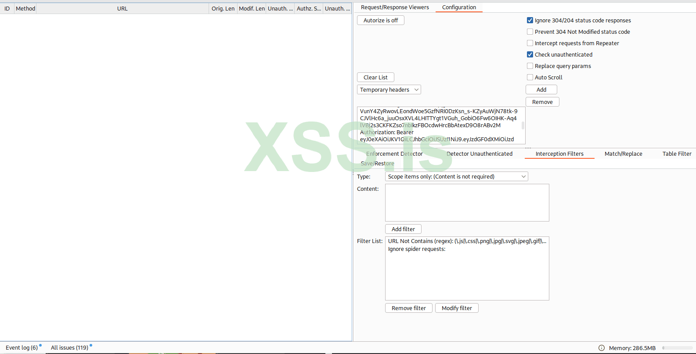The image size is (696, 354).
Task: Open the Temporary headers dropdown
Action: pyautogui.click(x=389, y=89)
